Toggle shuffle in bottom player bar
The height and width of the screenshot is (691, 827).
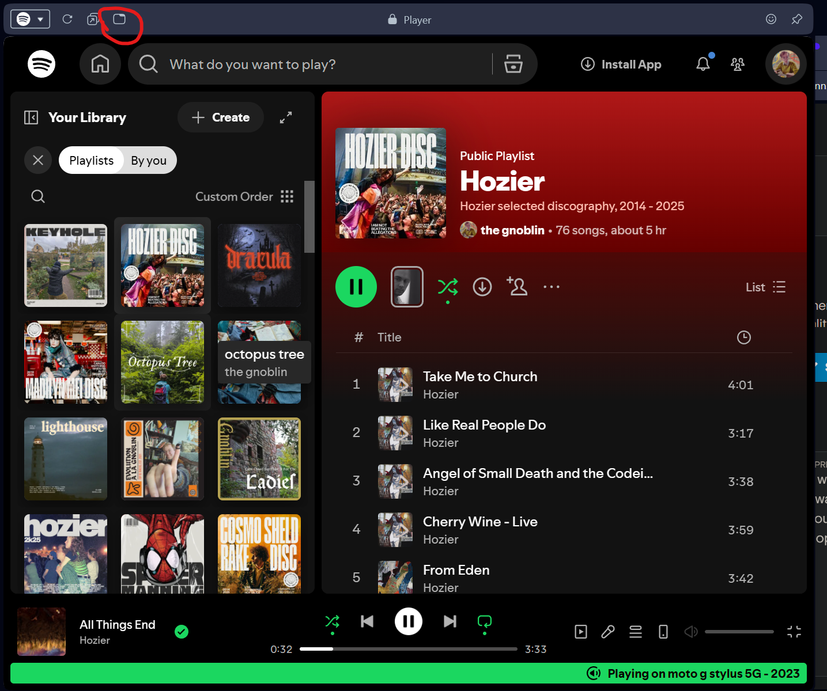(x=333, y=622)
